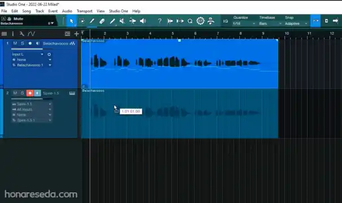Solo track 2 Spire-1.5
This screenshot has height=203, width=342.
click(22, 93)
